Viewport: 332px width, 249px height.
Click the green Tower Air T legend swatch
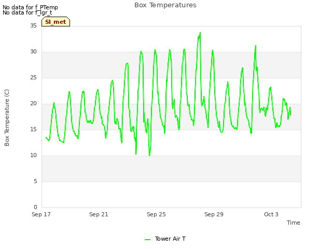coord(147,240)
